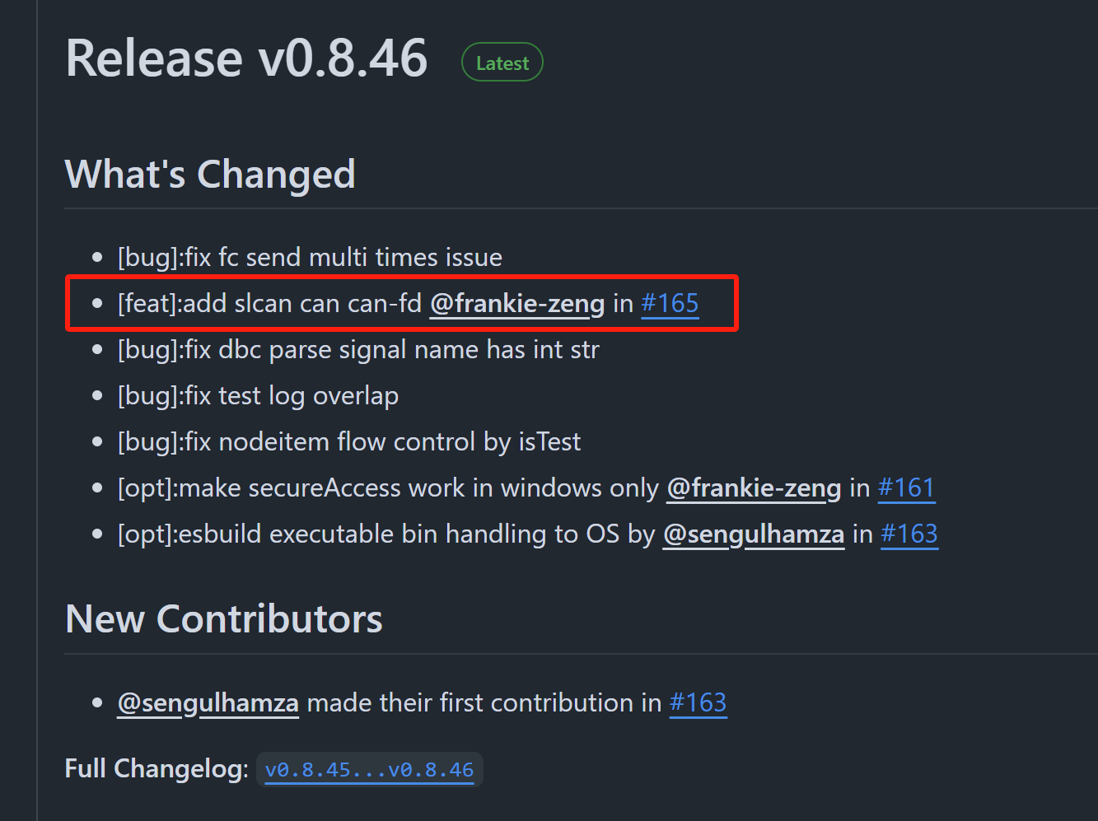Viewport: 1098px width, 821px height.
Task: Click the What's Changed heading
Action: (x=210, y=175)
